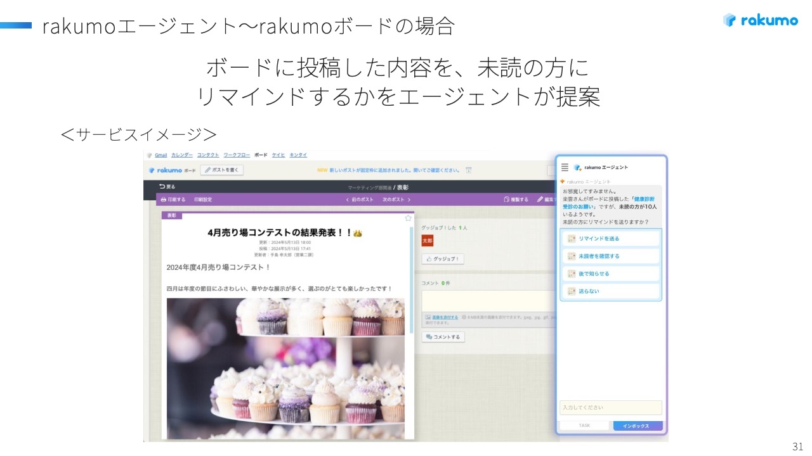The image size is (812, 456).
Task: Click the icon on リマインドを送る option
Action: coord(571,238)
